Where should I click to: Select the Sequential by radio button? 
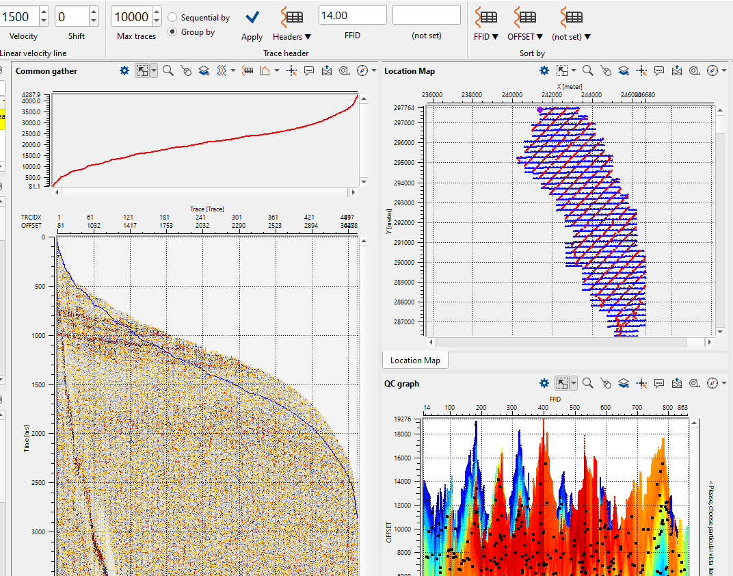172,18
